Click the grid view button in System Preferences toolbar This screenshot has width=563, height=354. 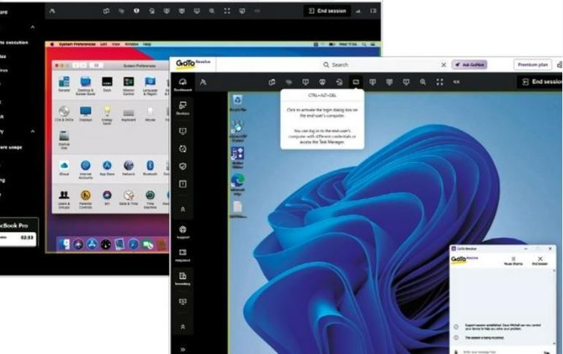(x=96, y=66)
